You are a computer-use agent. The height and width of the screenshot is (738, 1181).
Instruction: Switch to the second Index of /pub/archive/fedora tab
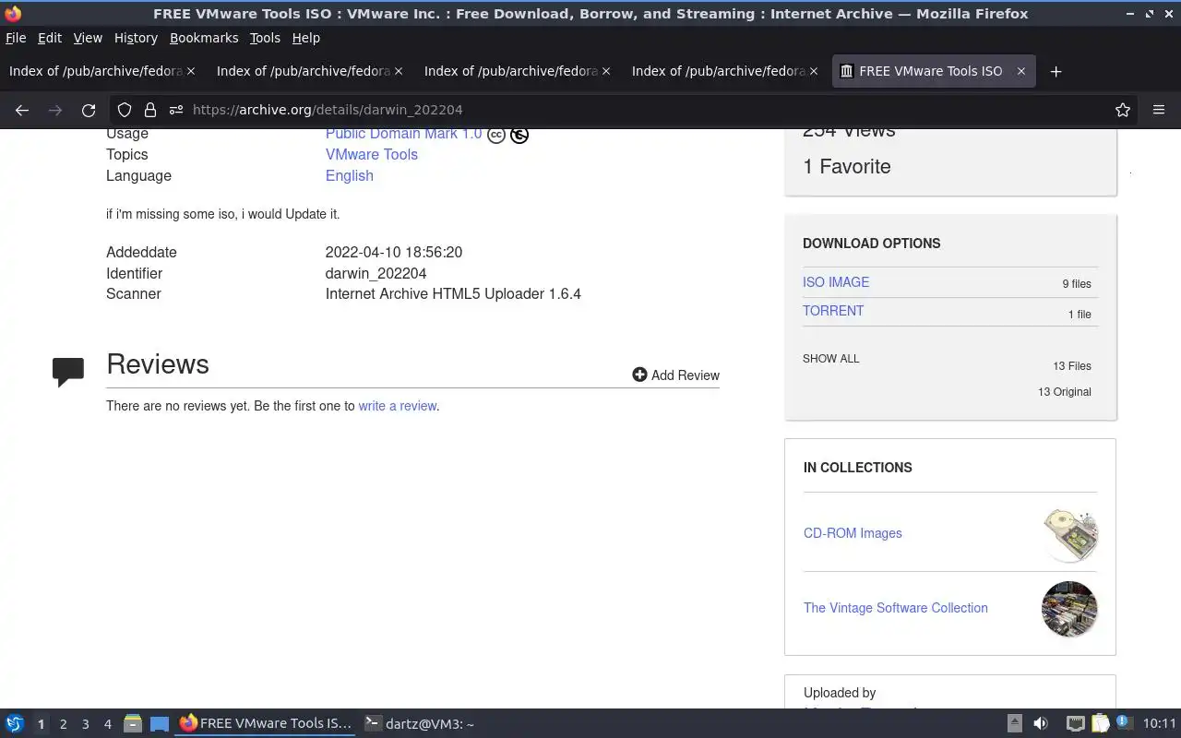point(311,71)
